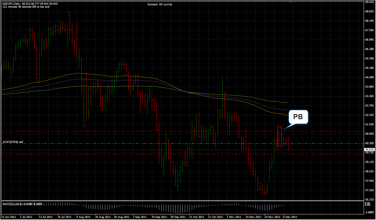Click the 57.320 price scale label

pyautogui.click(x=369, y=190)
